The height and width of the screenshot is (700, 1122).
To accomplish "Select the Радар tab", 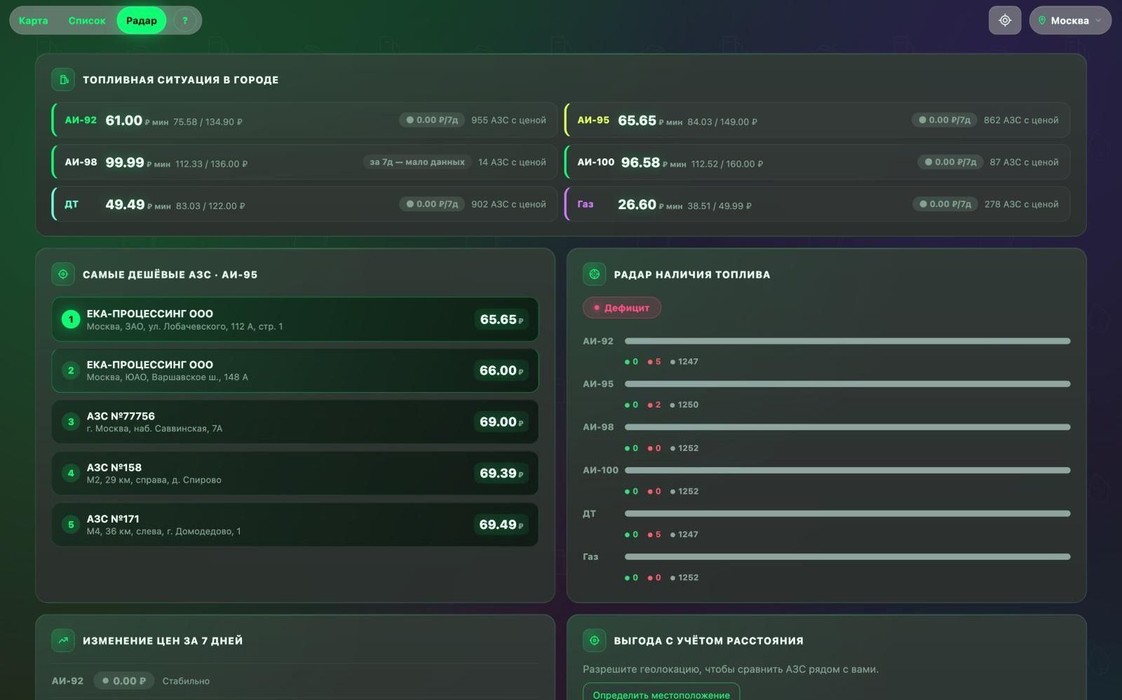I will click(142, 20).
